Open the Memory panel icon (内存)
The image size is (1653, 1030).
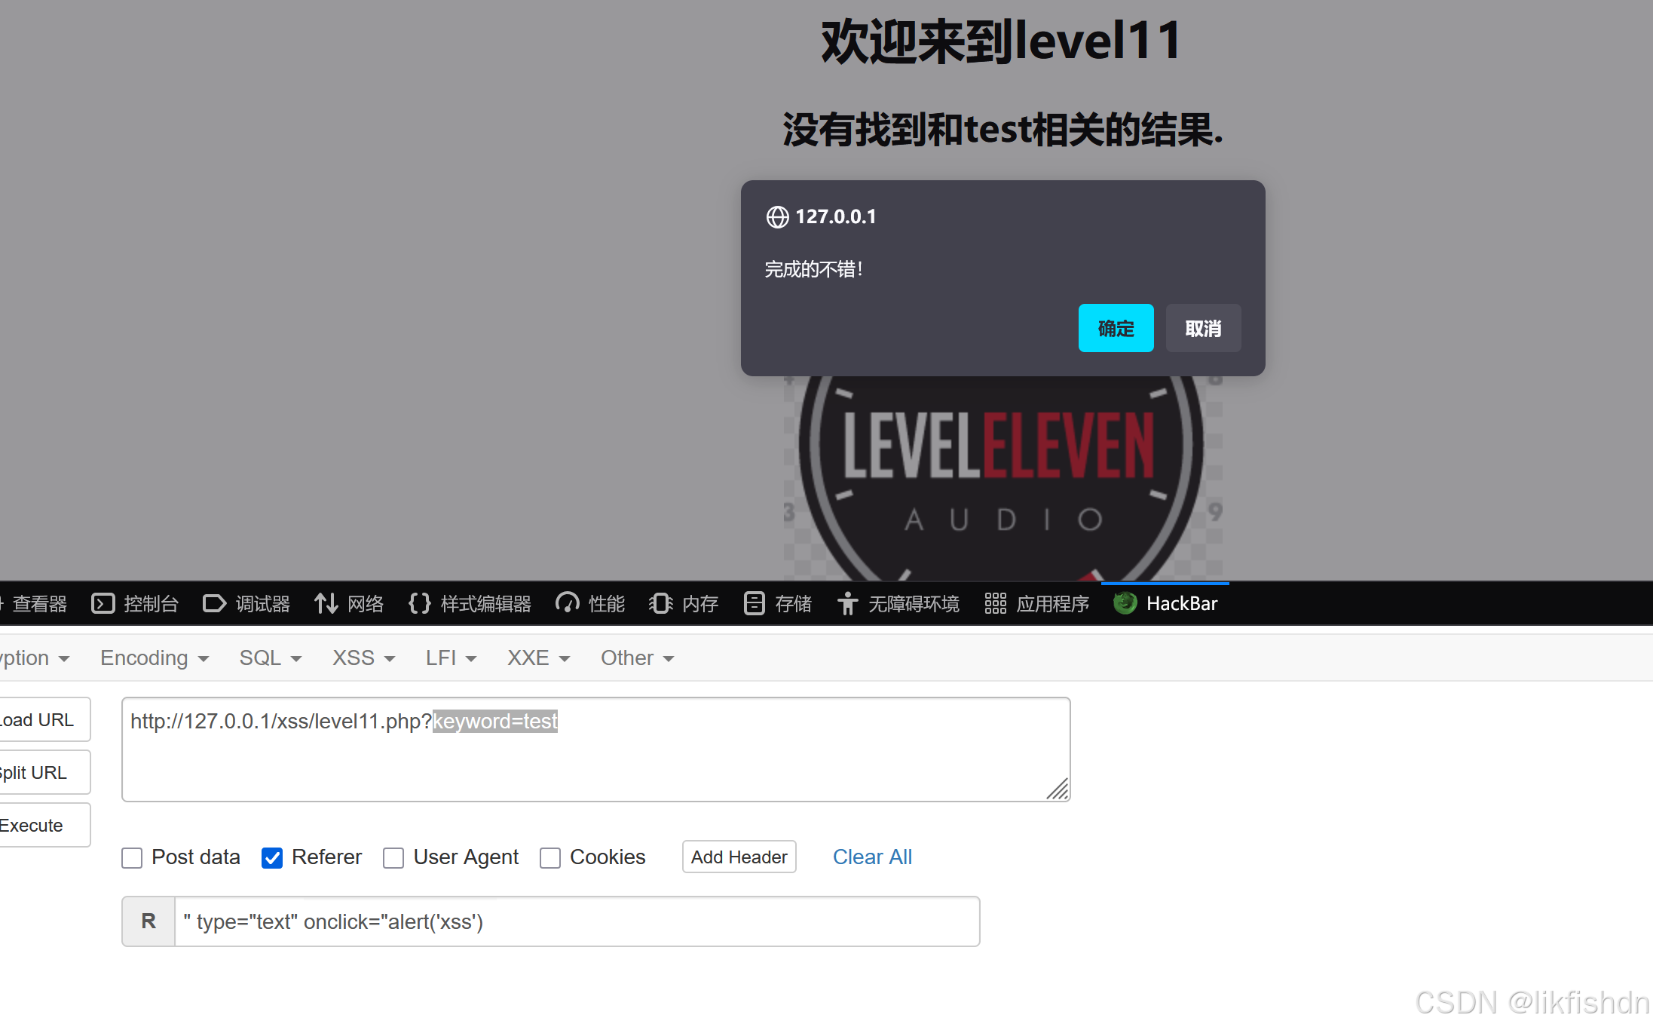pos(660,604)
